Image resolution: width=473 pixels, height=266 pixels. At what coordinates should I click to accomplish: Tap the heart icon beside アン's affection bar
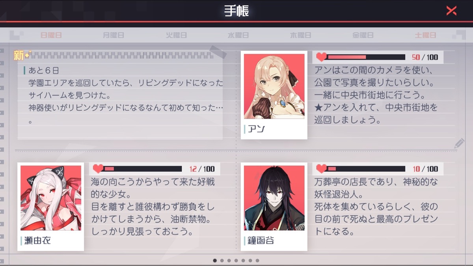pyautogui.click(x=321, y=57)
